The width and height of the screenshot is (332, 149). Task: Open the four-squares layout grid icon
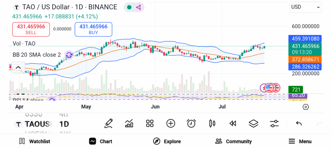(x=150, y=123)
